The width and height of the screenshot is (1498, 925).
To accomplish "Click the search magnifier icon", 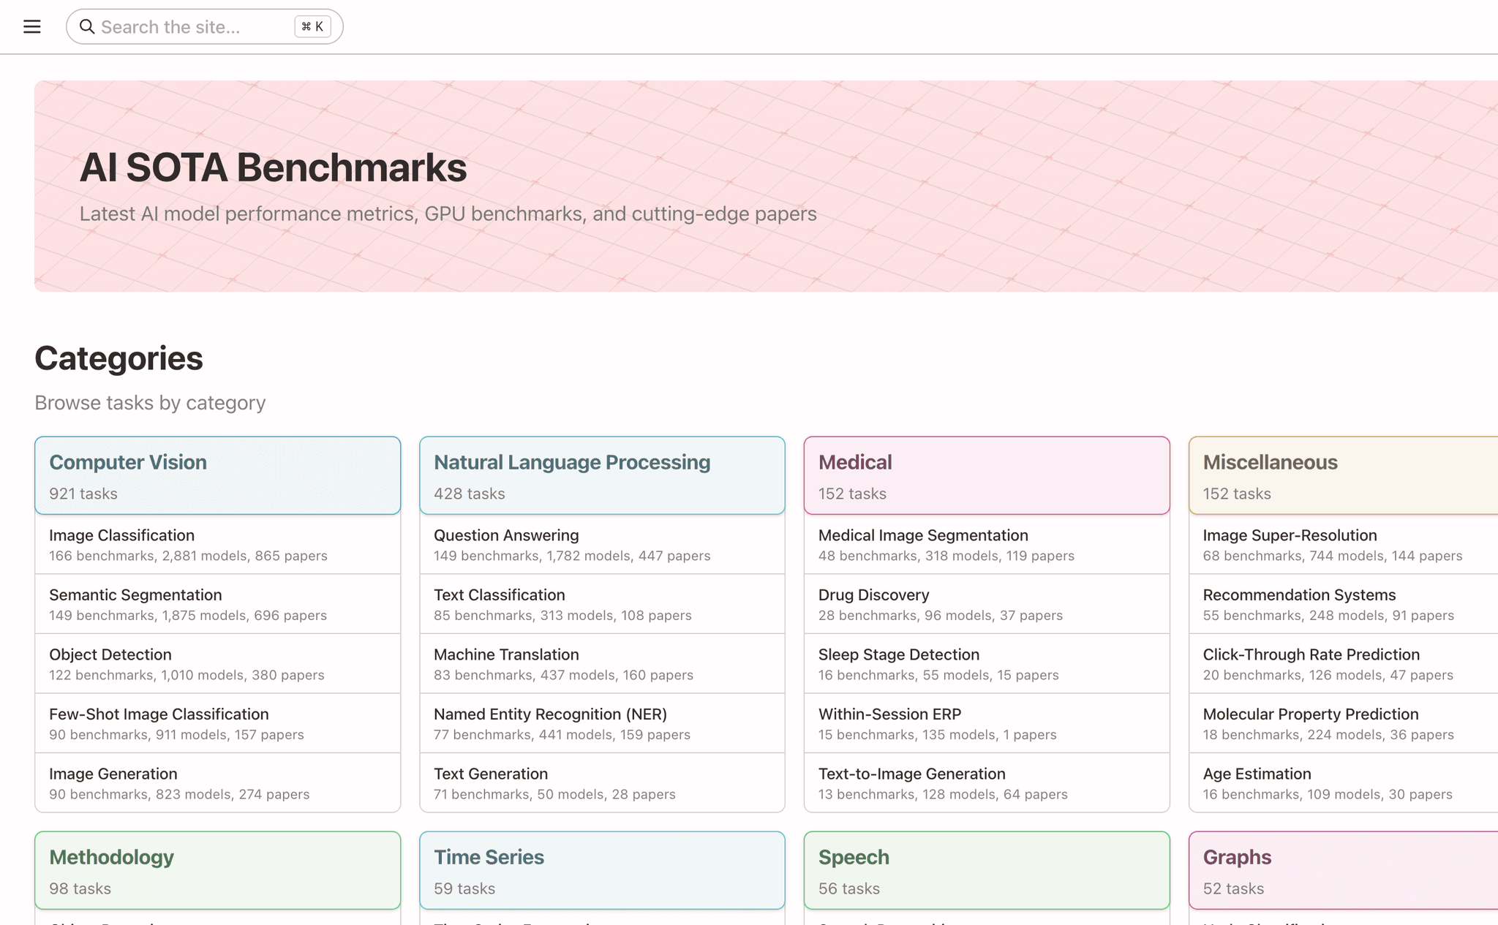I will 87,27.
